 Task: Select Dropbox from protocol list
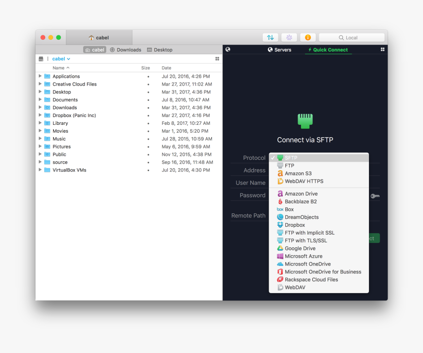pos(319,225)
